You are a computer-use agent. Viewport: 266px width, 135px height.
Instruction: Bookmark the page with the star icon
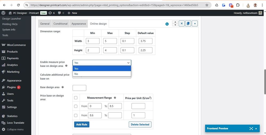coord(207,5)
